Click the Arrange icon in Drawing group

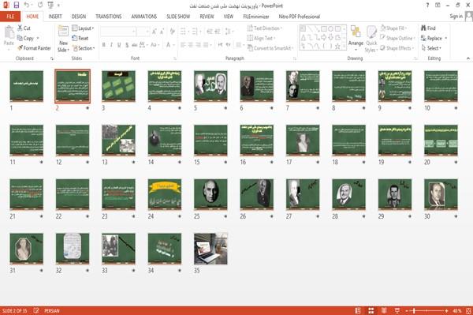pyautogui.click(x=356, y=32)
